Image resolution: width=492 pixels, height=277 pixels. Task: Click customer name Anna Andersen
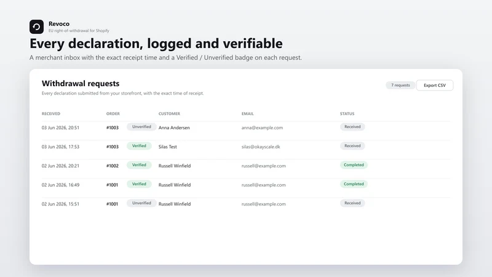pyautogui.click(x=174, y=128)
